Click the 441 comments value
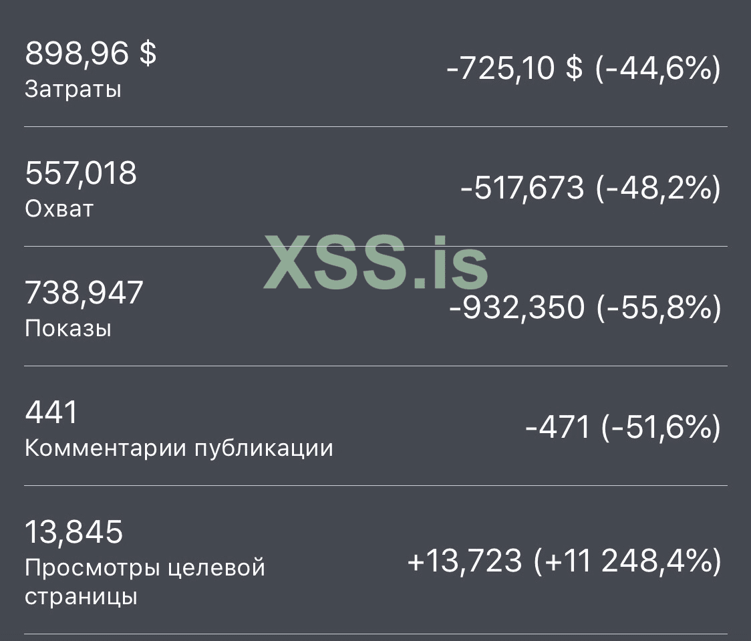 (51, 412)
